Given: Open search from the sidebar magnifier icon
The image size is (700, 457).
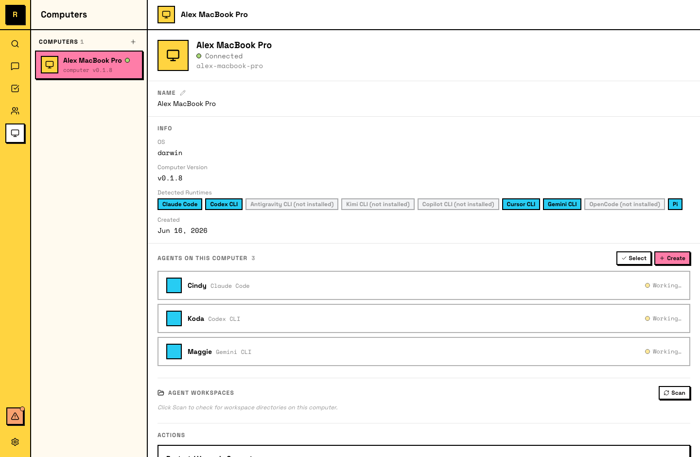Looking at the screenshot, I should 15,44.
